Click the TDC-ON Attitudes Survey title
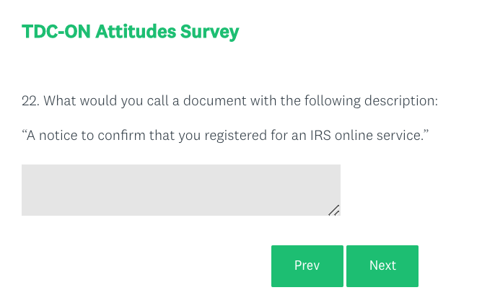The height and width of the screenshot is (303, 495). [130, 32]
